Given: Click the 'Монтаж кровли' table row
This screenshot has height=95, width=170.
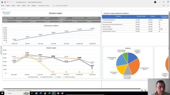Looking at the screenshot, I should coord(135,27).
